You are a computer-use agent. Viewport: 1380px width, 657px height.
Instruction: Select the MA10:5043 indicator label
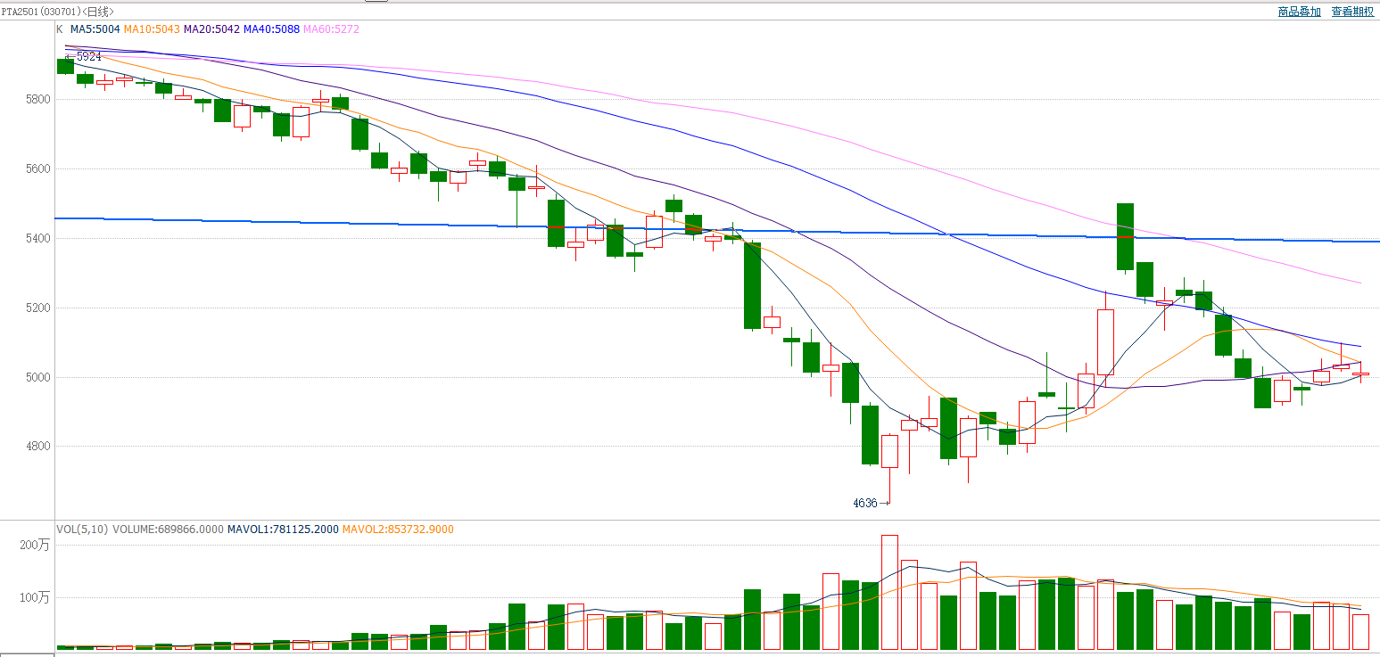(152, 29)
